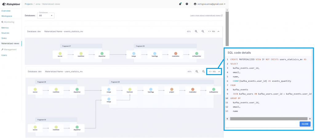Collapse the events_statistics_mv panel
Image resolution: width=315 pixels, height=138 pixels.
coord(218,31)
